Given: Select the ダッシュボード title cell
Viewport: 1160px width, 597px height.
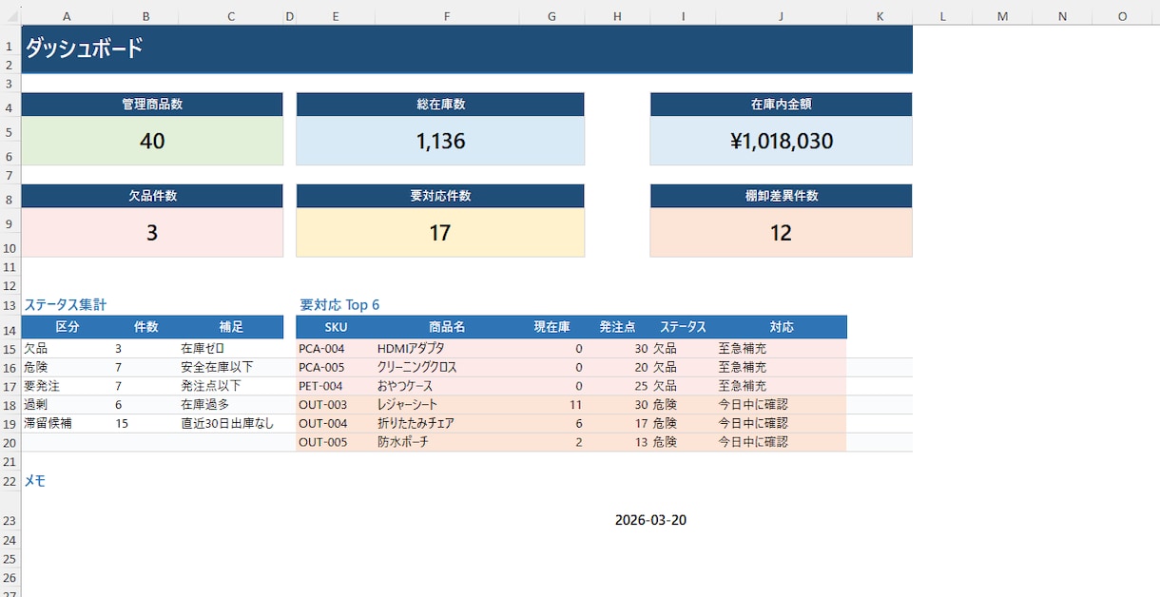Looking at the screenshot, I should (467, 48).
